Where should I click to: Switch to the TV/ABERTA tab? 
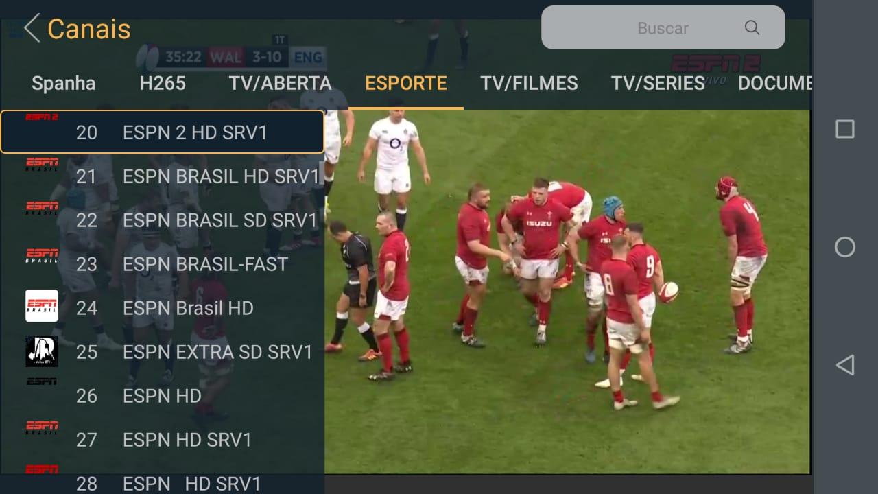pos(280,84)
